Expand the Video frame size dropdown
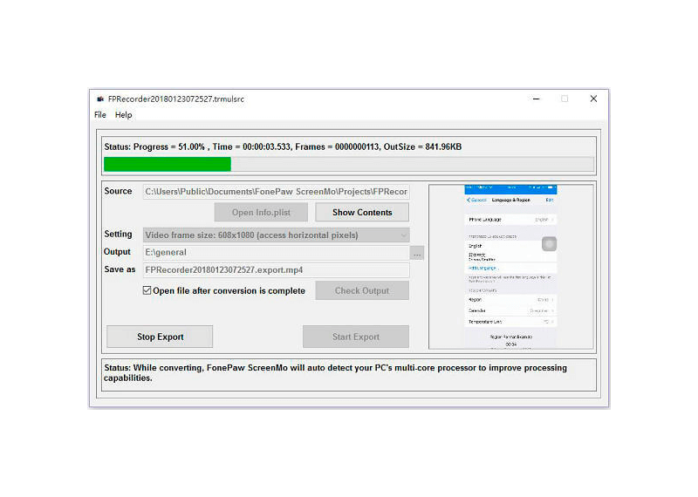Screen dimensions: 698x497 coord(276,235)
